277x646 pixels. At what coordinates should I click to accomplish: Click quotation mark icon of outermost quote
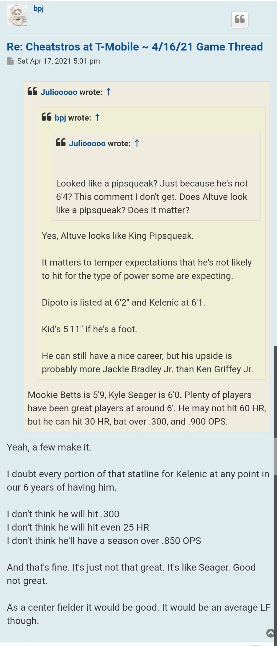pos(32,92)
